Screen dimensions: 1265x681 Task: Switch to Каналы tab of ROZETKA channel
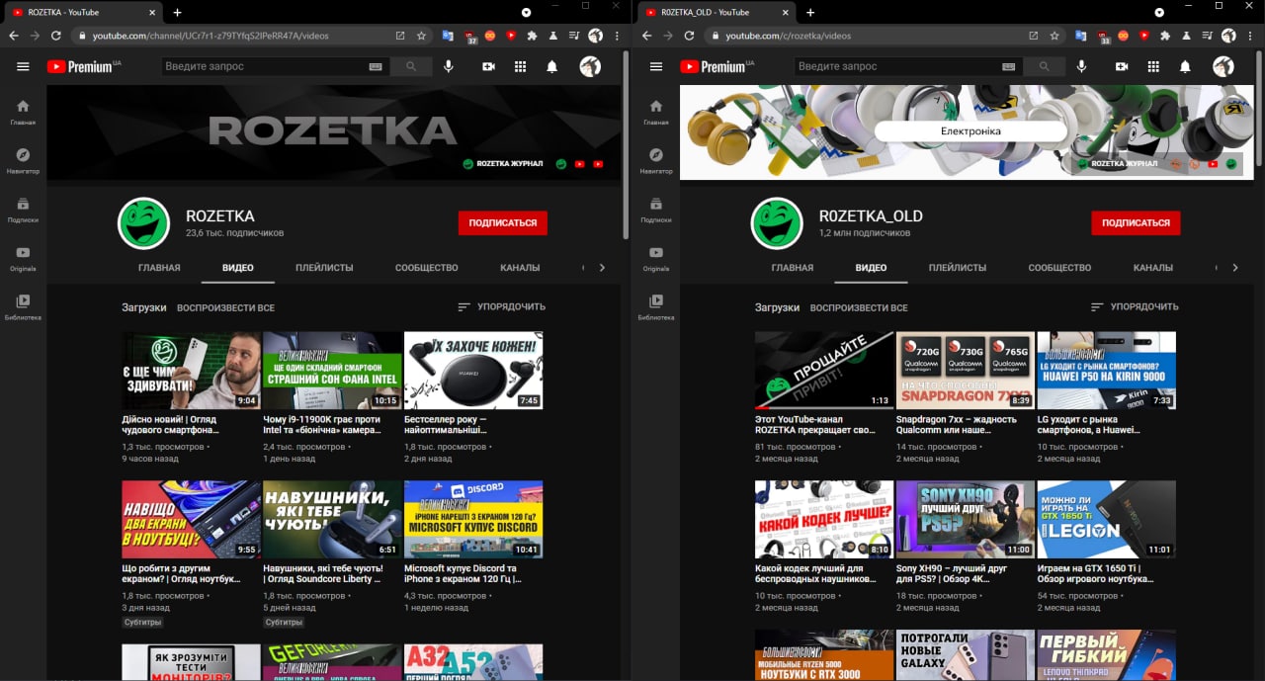[x=520, y=268]
